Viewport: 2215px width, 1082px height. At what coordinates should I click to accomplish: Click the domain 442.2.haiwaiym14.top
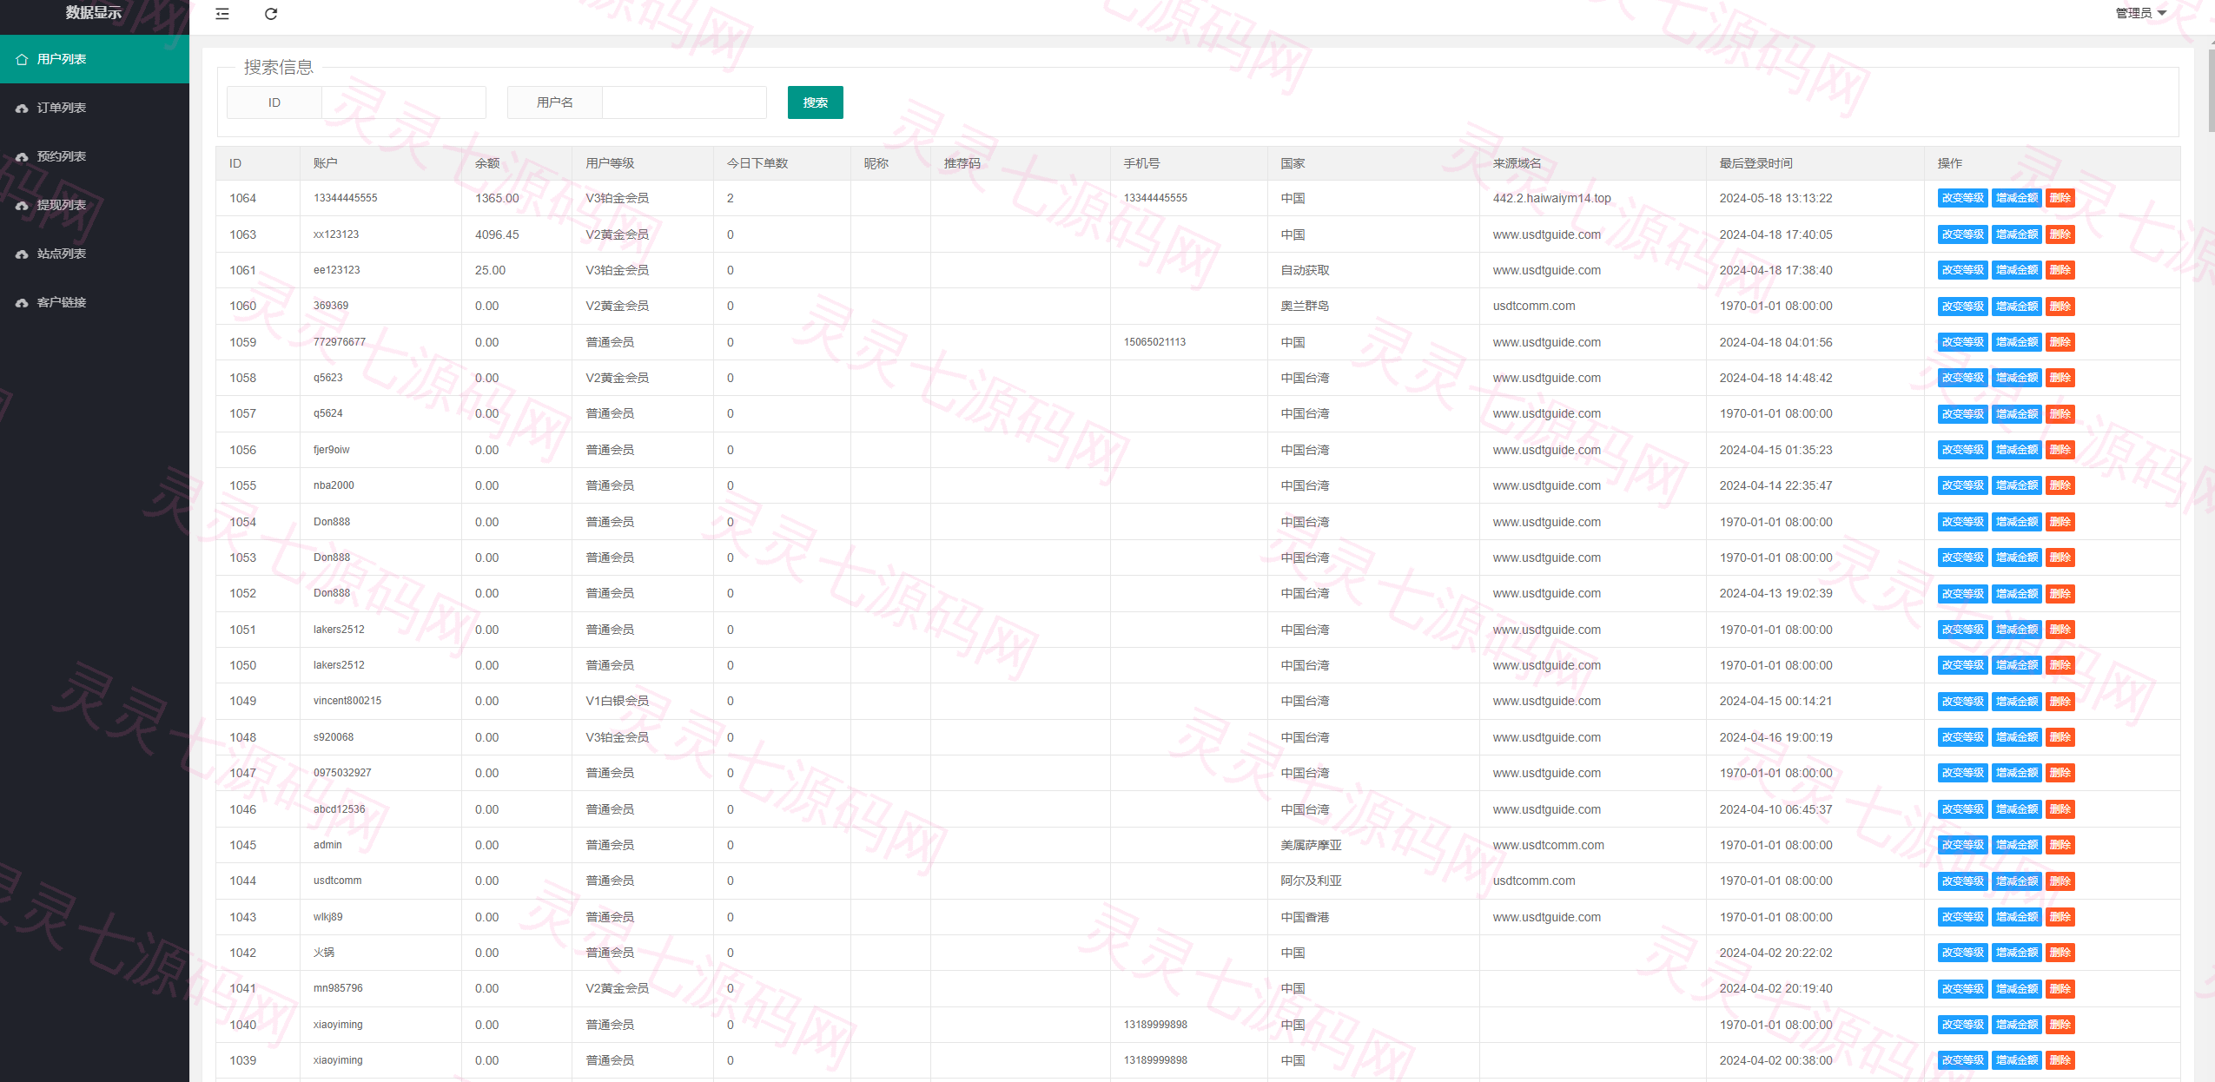(1551, 198)
